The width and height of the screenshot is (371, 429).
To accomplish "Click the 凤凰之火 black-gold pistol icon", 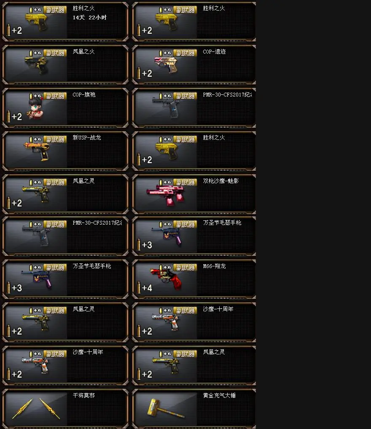I will click(37, 65).
